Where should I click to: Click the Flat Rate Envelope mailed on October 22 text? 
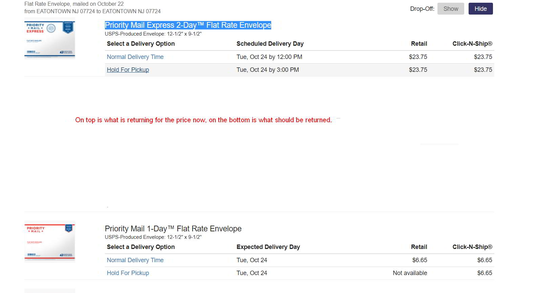pos(74,4)
